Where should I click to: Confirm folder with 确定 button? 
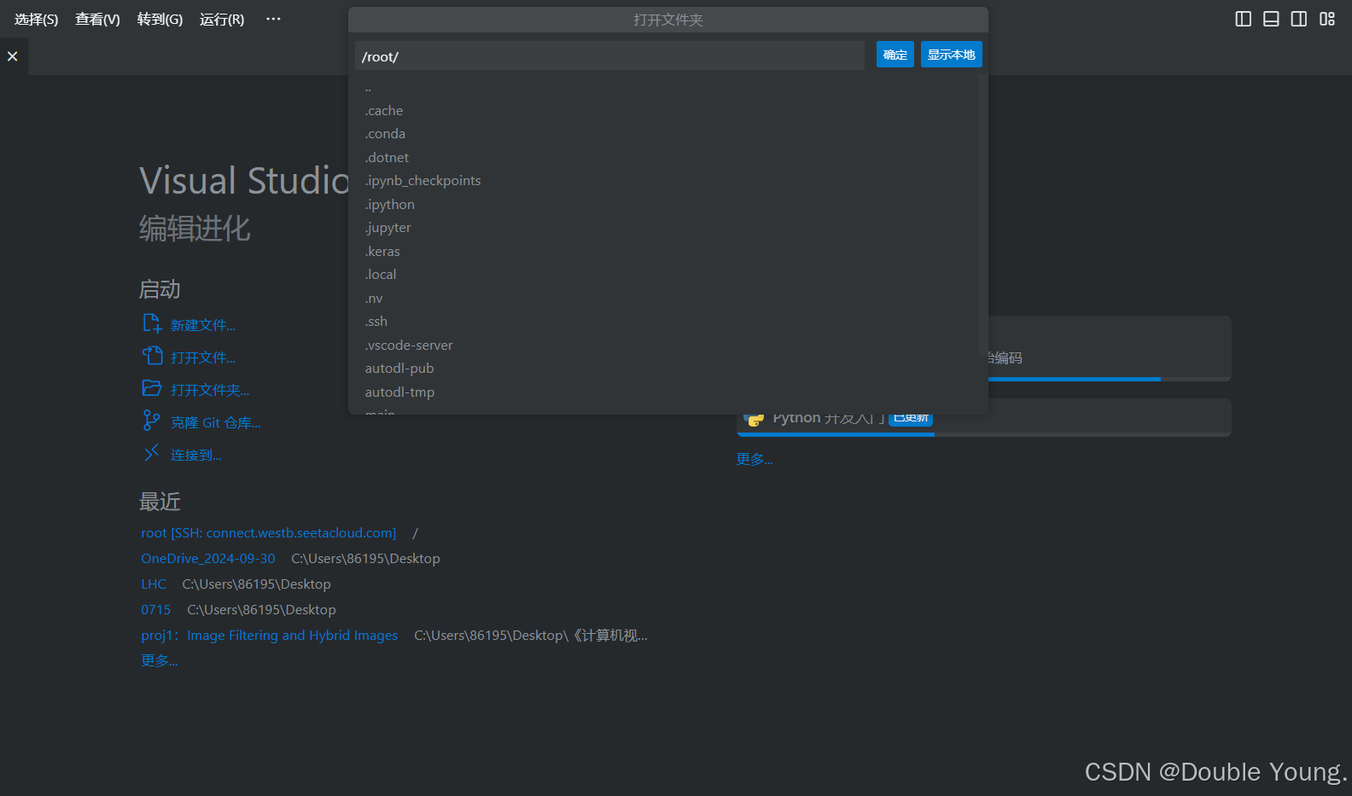(x=895, y=55)
